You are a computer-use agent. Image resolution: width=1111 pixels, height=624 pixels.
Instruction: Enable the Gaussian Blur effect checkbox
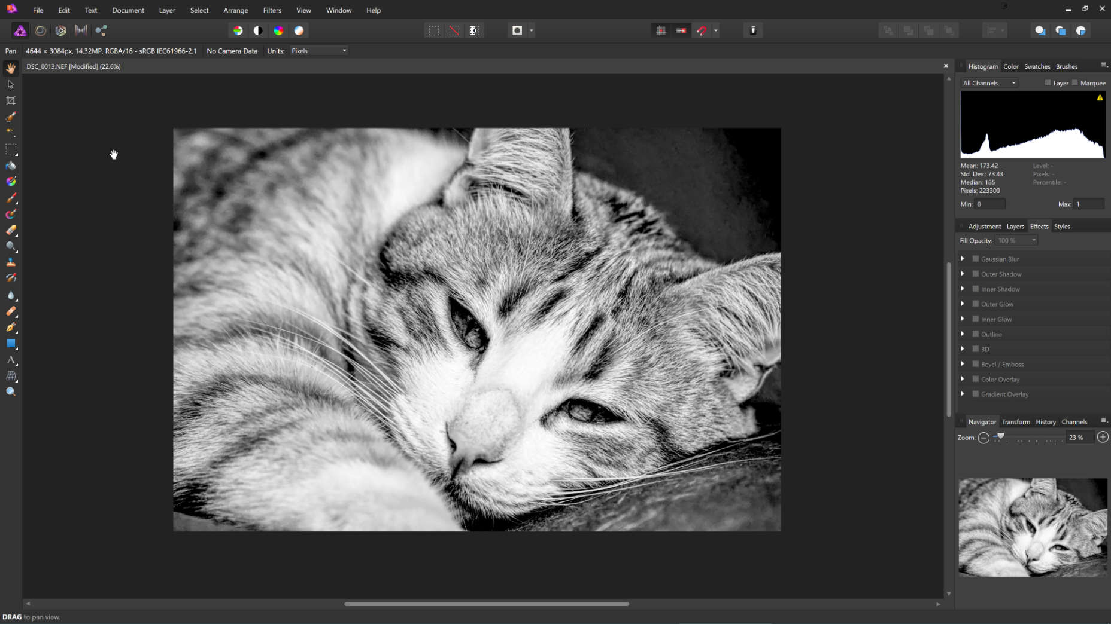(x=976, y=259)
